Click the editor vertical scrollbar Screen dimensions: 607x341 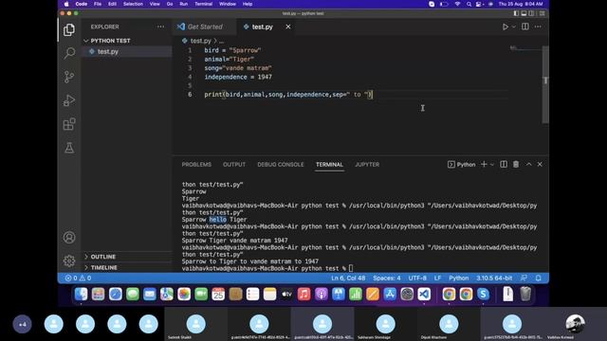coord(545,84)
